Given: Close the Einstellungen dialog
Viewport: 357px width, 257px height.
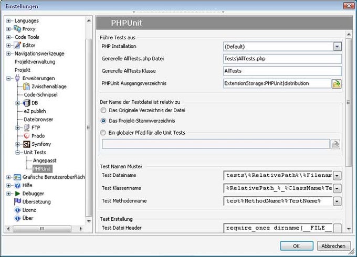Looking at the screenshot, I should click(349, 6).
